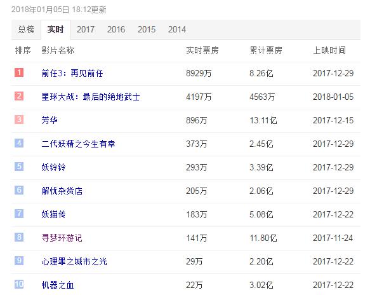Image resolution: width=370 pixels, height=295 pixels.
Task: Open the 2017 box office tab
Action: pos(86,29)
